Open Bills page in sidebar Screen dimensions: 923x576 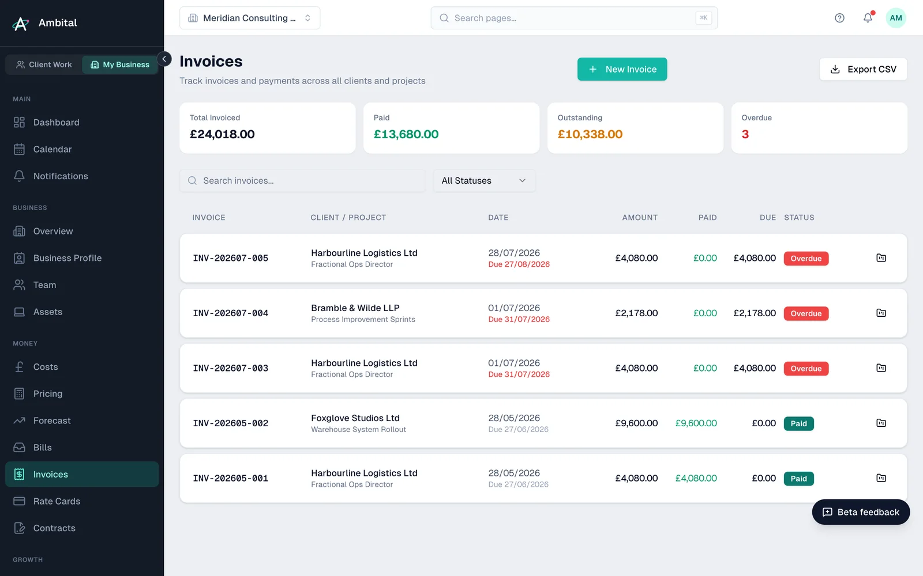82,448
